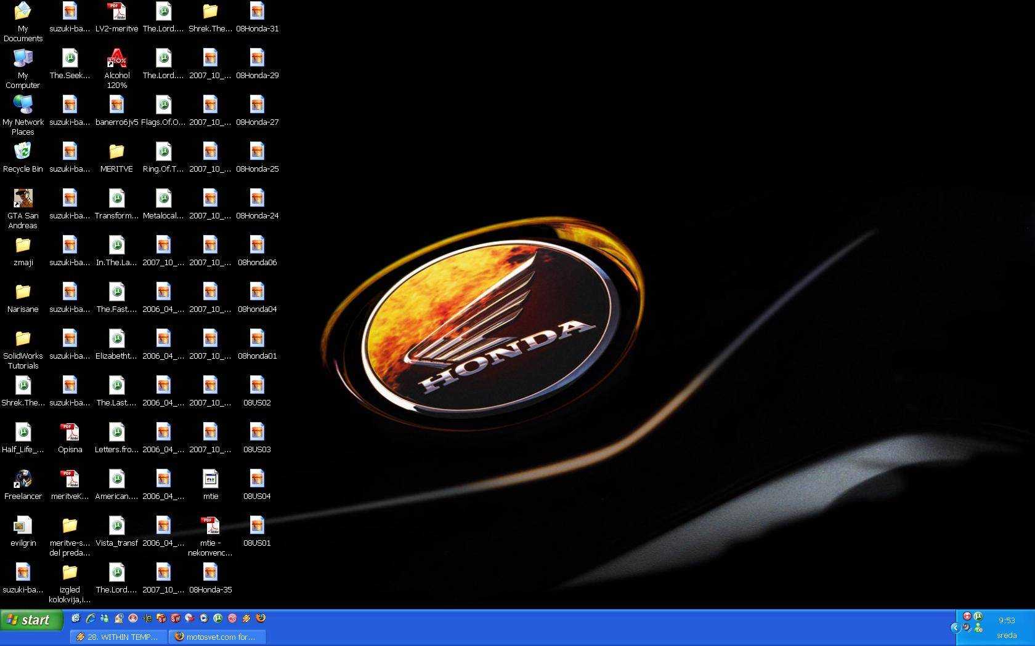Select the Transform... torrent file
Screen dimensions: 1035x646
tap(116, 204)
